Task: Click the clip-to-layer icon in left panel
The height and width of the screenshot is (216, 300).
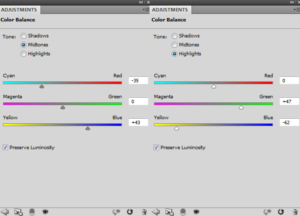Action: [18, 212]
